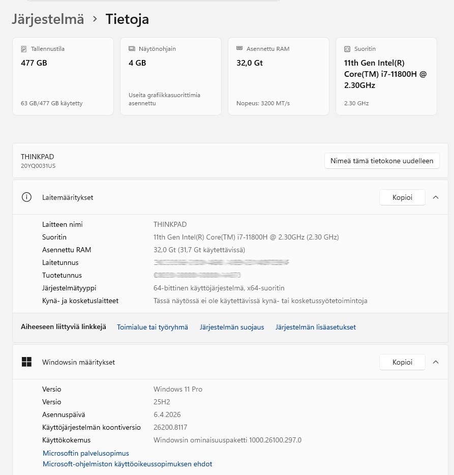Open Järjestelmän suojaus link

pyautogui.click(x=232, y=328)
